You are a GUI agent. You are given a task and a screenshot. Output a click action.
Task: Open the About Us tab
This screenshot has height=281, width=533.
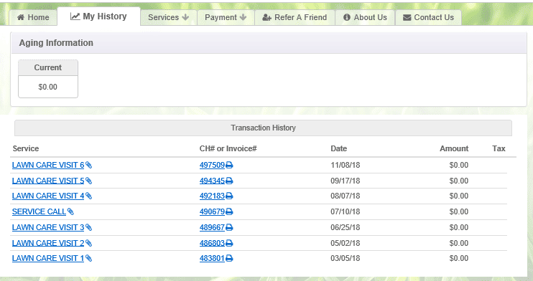point(365,17)
